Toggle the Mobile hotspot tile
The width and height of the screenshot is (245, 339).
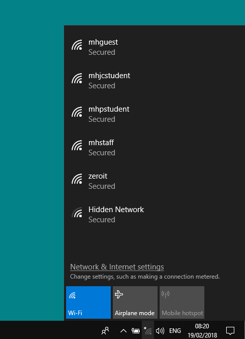click(182, 302)
